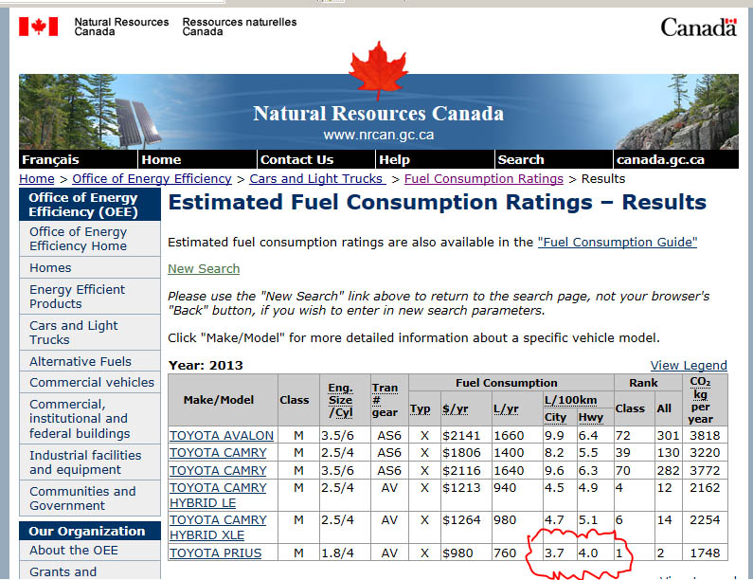The image size is (753, 580).
Task: Click the New Search link
Action: (x=204, y=268)
